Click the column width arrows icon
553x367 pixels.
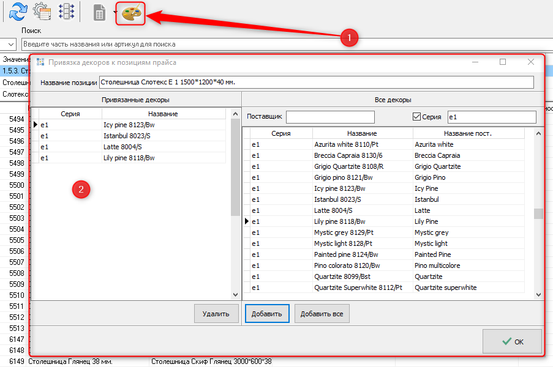point(66,12)
